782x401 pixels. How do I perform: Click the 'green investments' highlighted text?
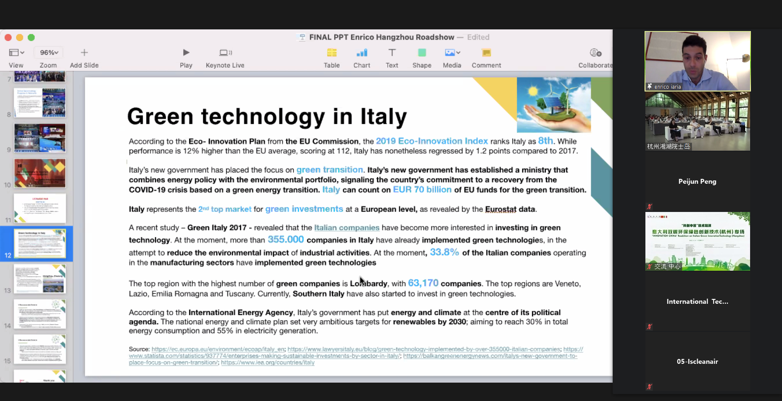(304, 209)
